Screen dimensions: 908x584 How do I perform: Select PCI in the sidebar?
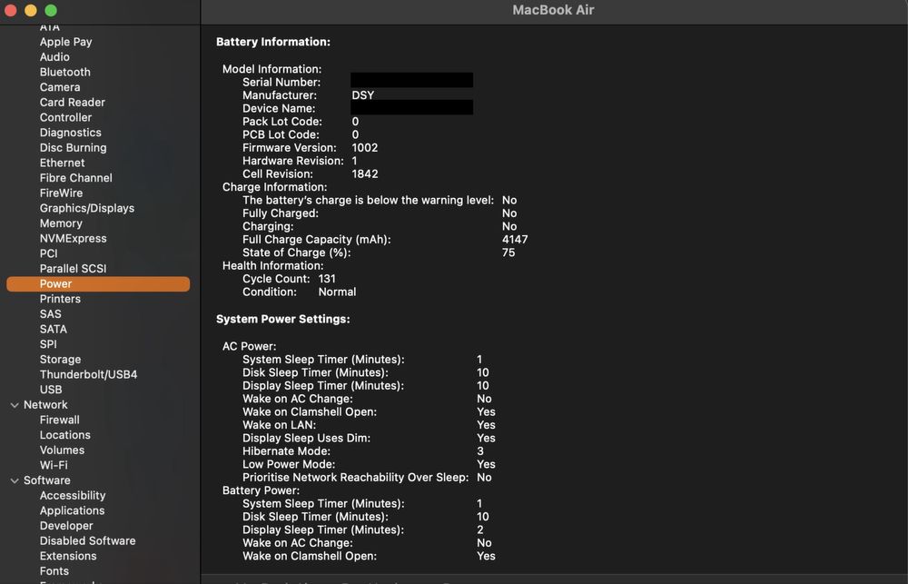coord(49,253)
